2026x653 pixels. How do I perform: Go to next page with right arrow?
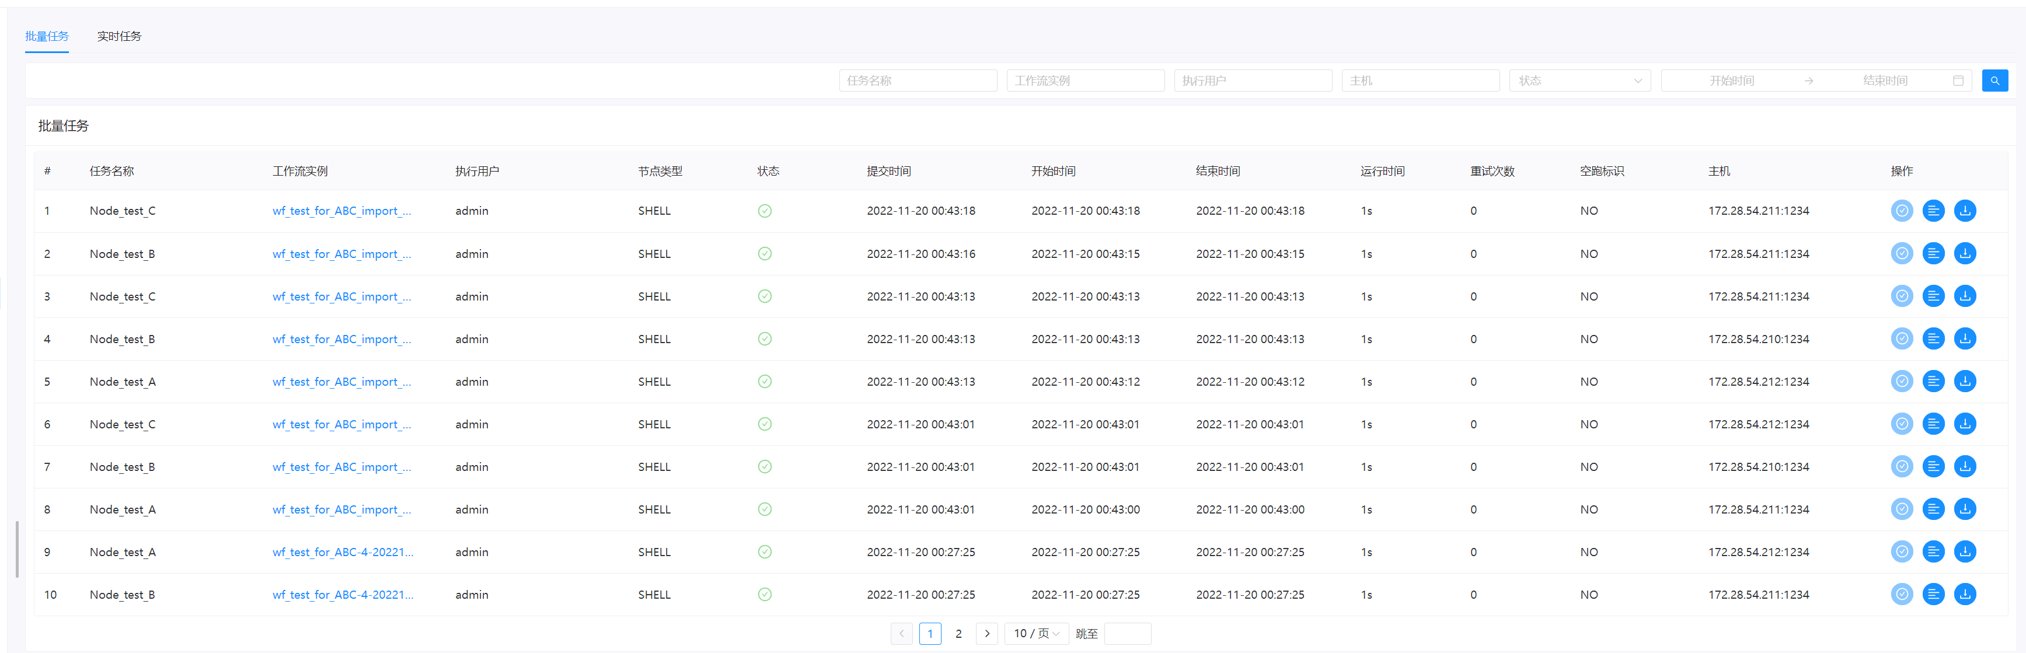(x=987, y=633)
